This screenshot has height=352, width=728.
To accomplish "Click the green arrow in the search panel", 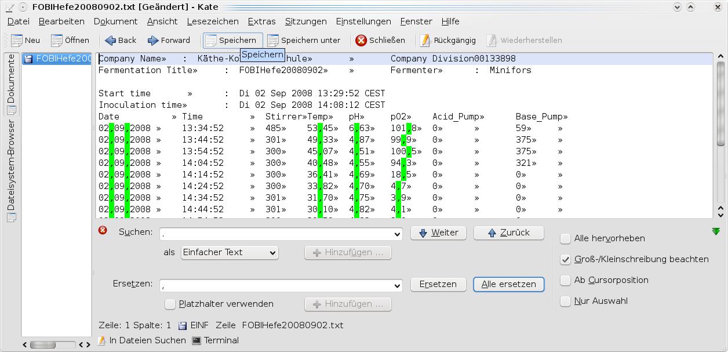I will tap(716, 231).
